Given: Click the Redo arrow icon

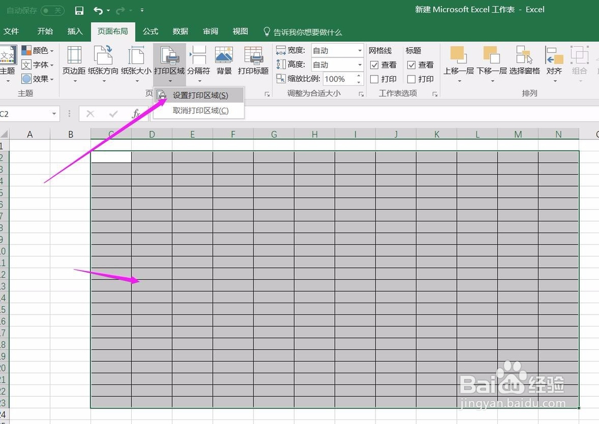Looking at the screenshot, I should [120, 10].
